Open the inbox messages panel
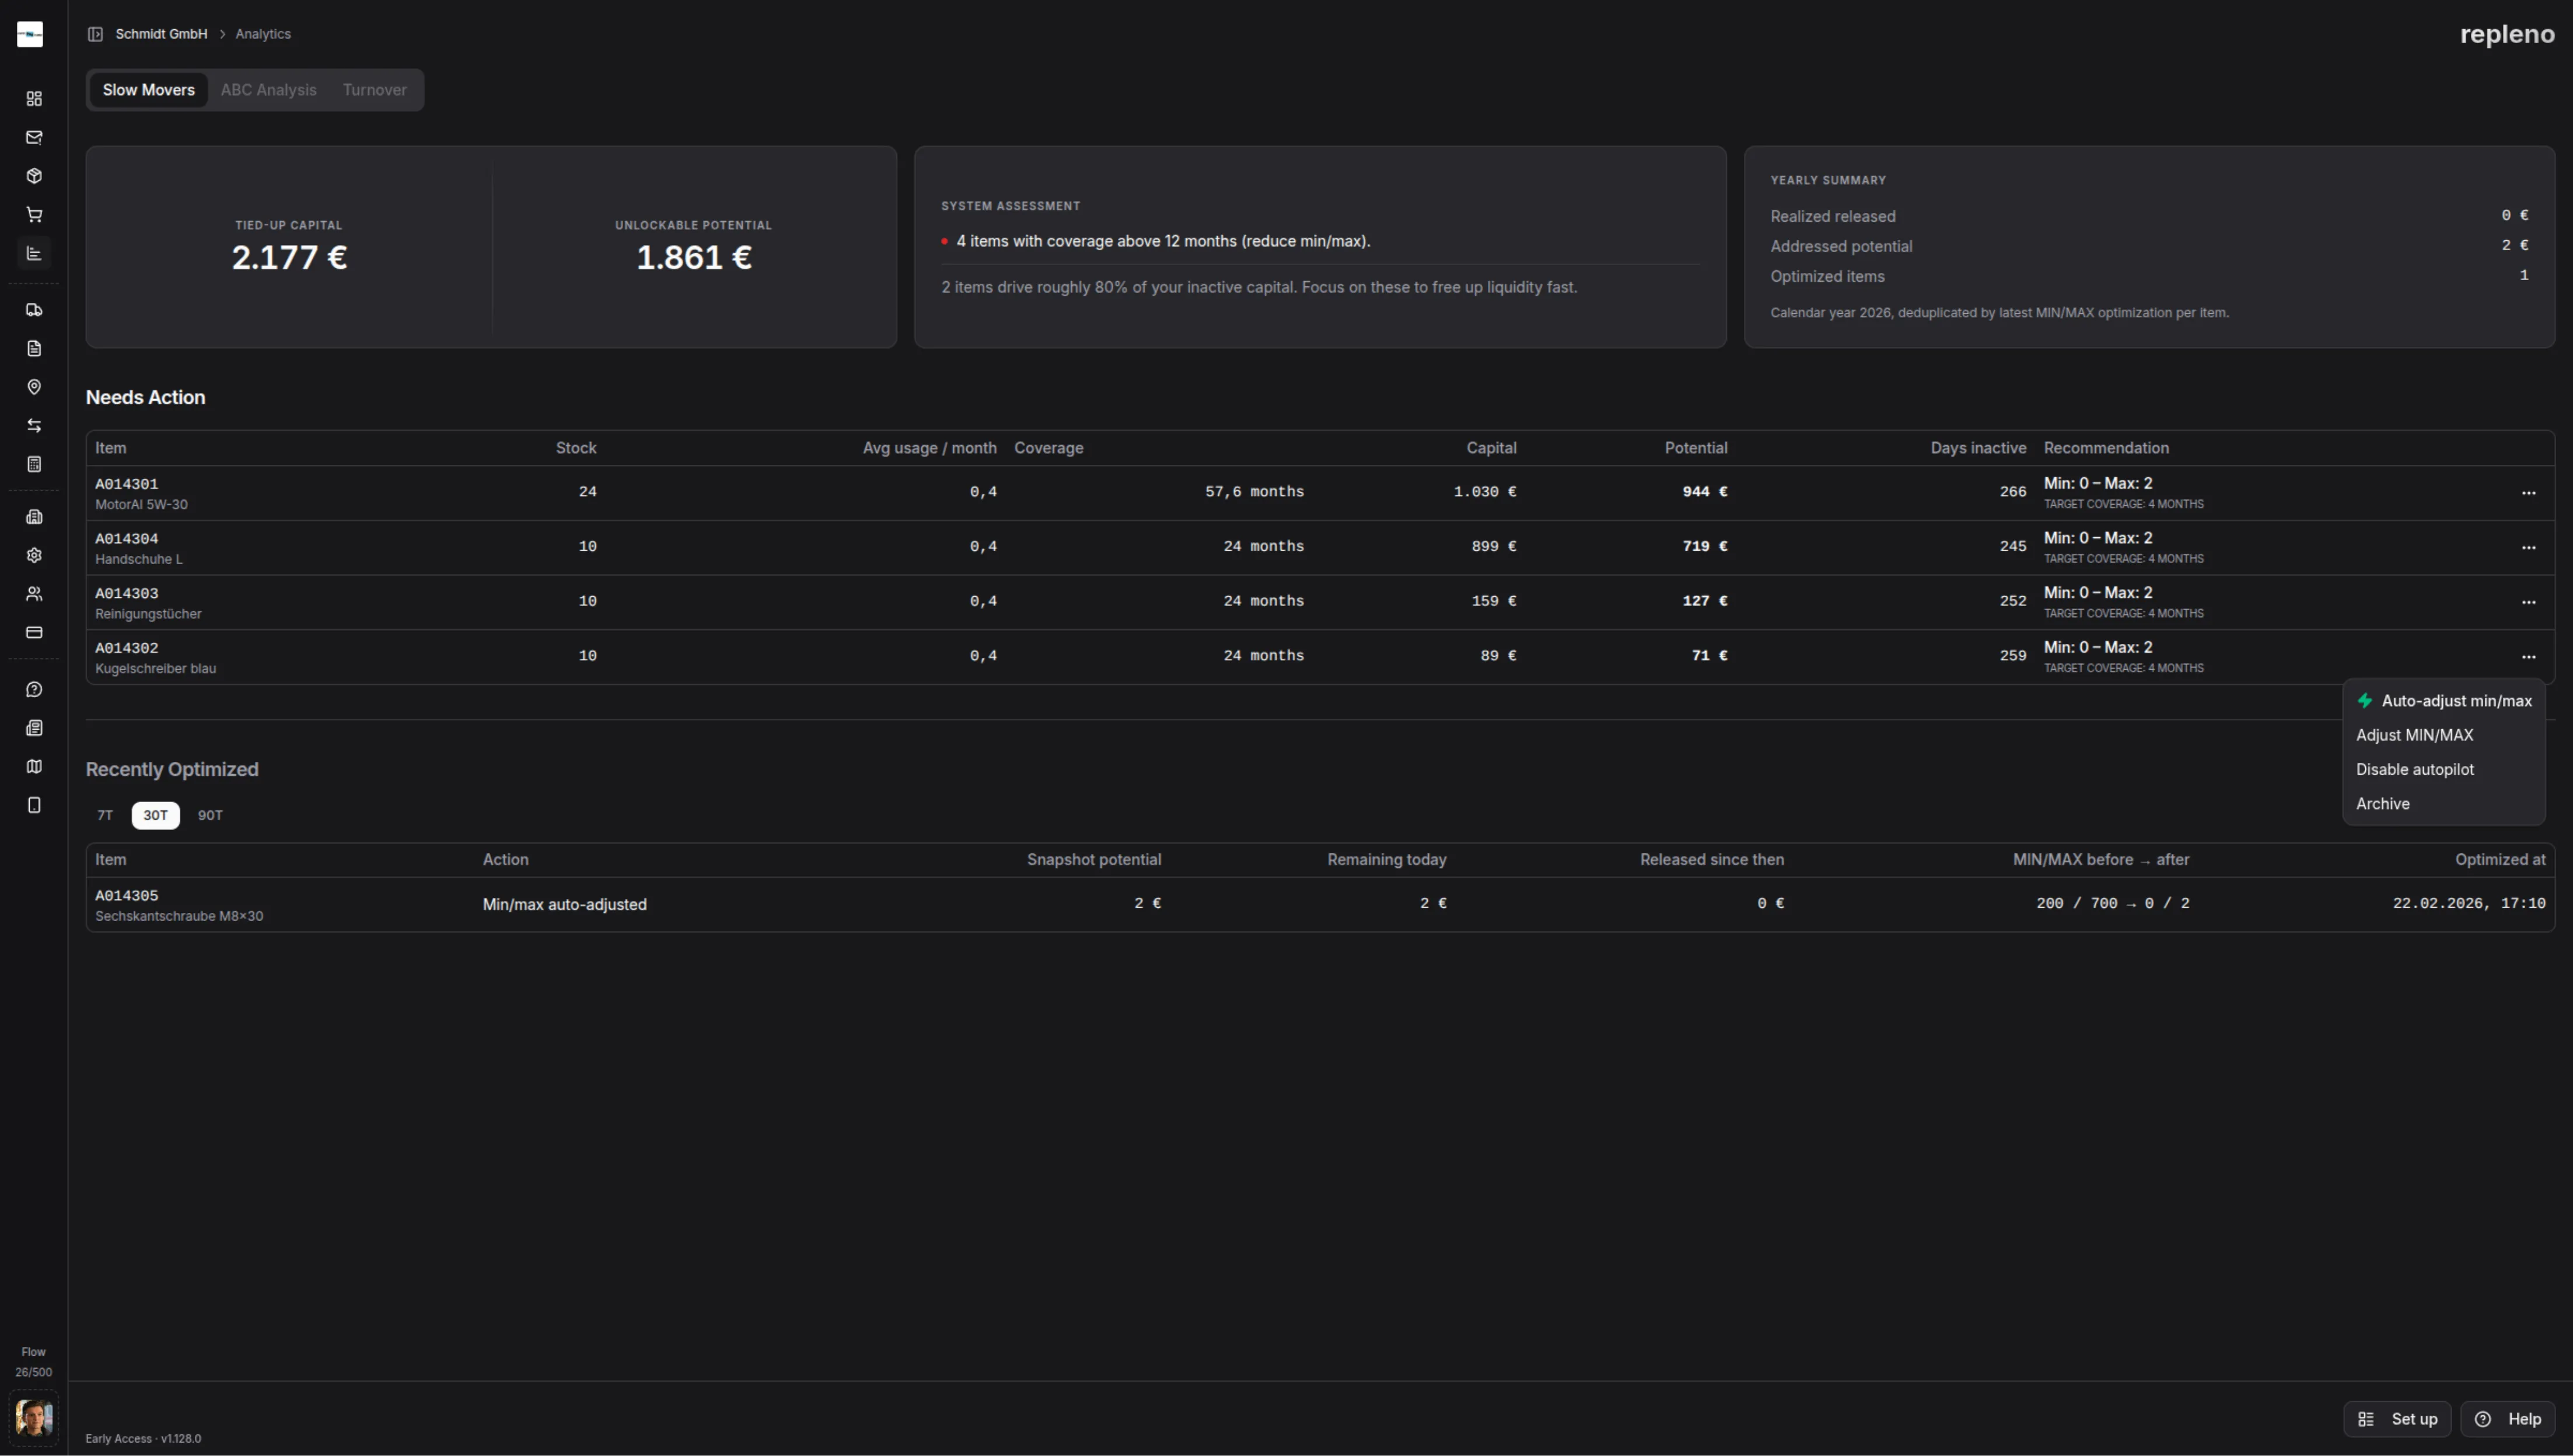The width and height of the screenshot is (2573, 1456). click(34, 137)
